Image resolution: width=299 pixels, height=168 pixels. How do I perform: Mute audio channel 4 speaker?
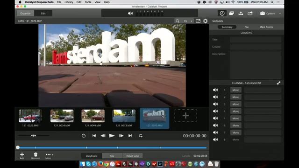[x=215, y=111]
